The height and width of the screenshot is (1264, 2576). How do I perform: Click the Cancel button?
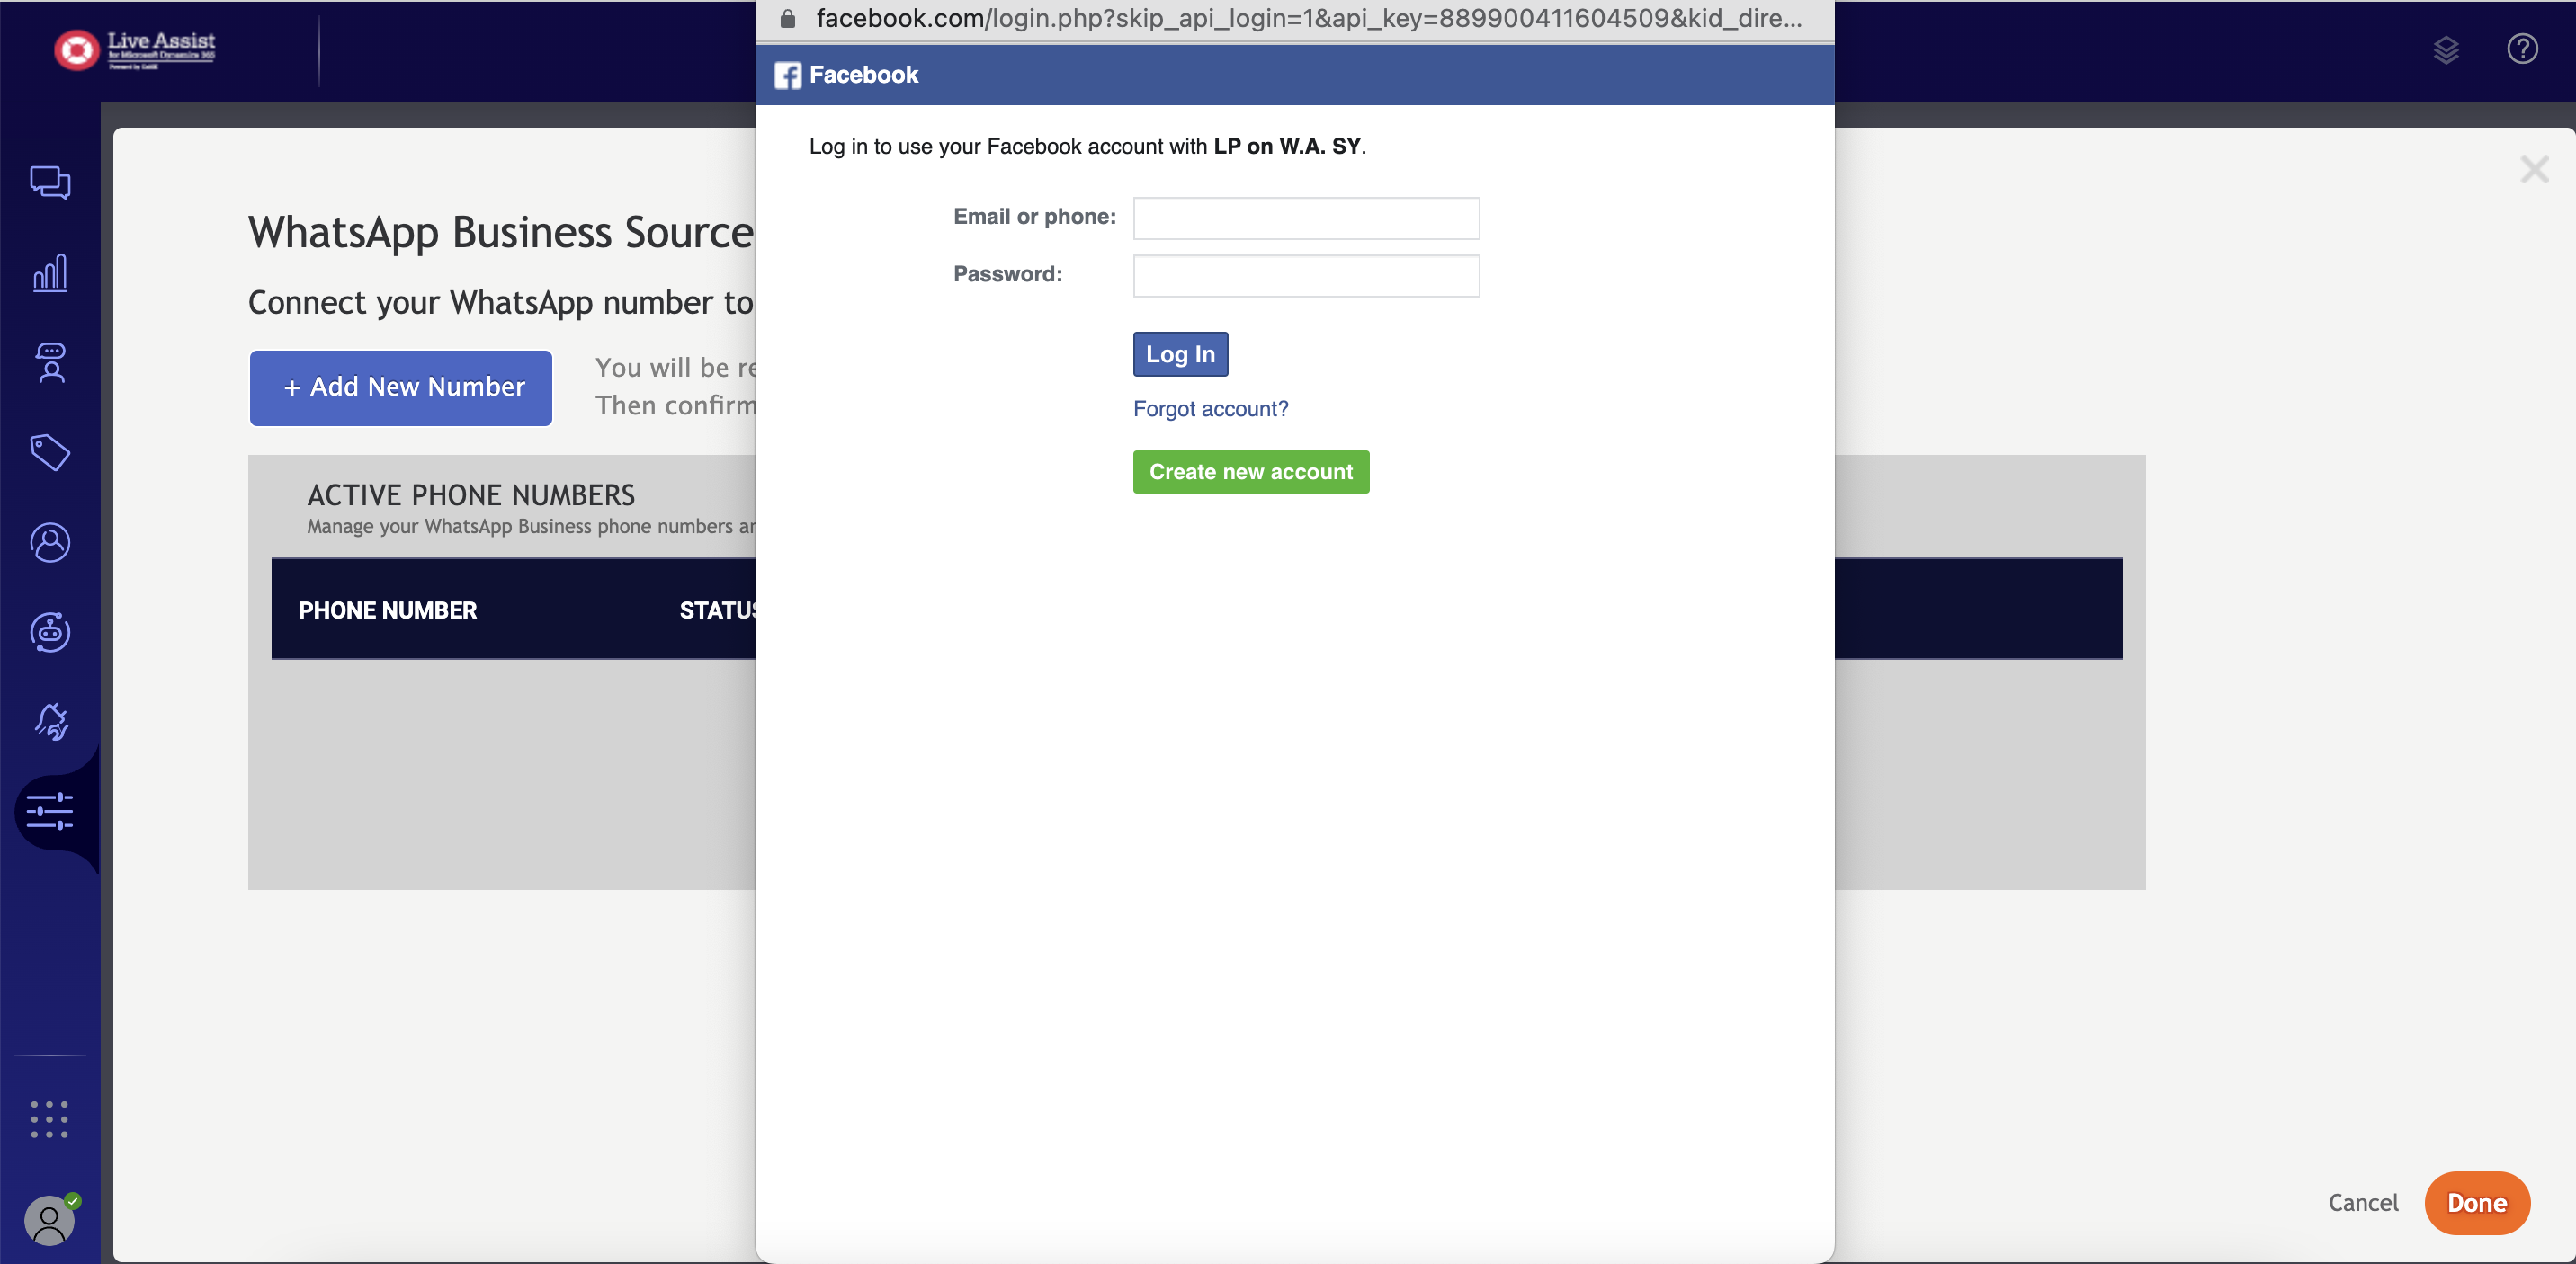point(2362,1202)
